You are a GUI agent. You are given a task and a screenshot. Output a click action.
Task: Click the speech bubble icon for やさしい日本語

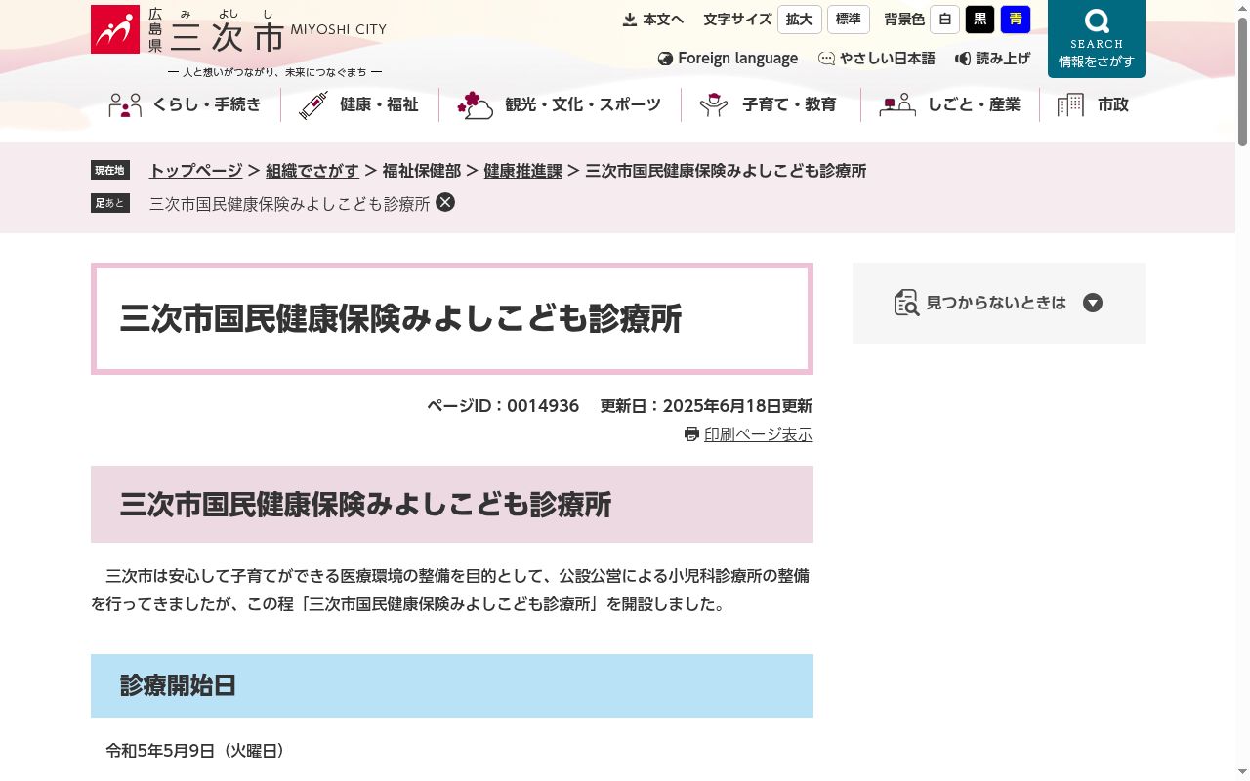(826, 59)
